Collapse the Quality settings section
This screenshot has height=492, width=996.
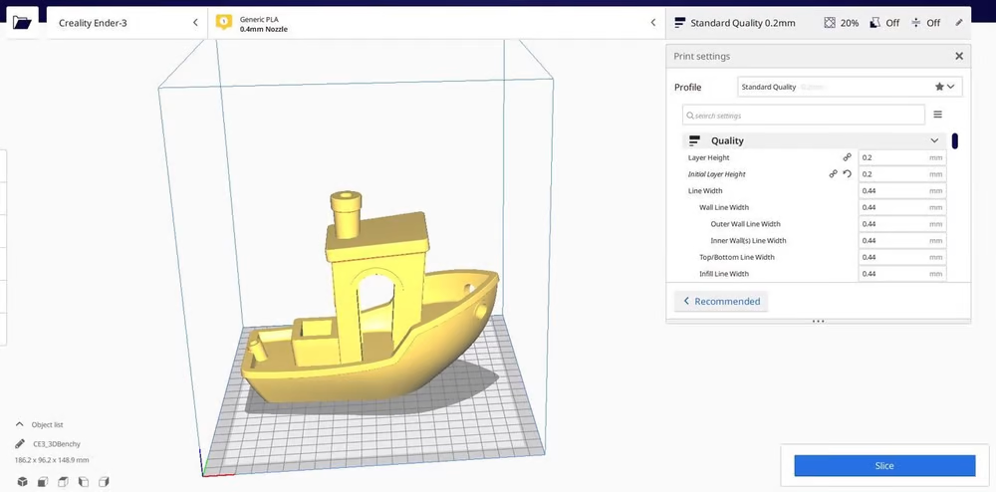click(x=934, y=140)
